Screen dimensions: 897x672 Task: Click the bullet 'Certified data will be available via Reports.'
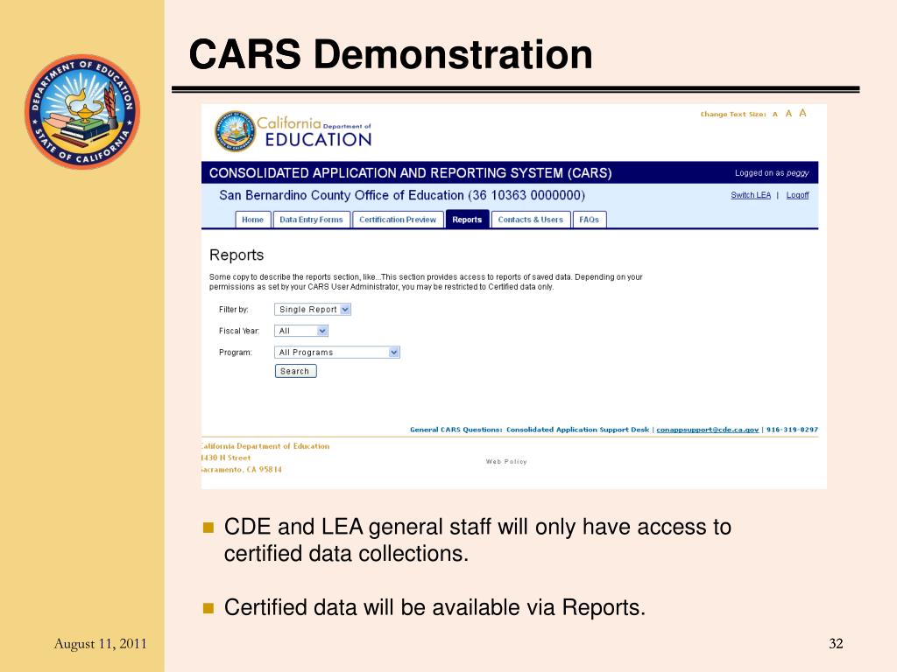pyautogui.click(x=434, y=607)
